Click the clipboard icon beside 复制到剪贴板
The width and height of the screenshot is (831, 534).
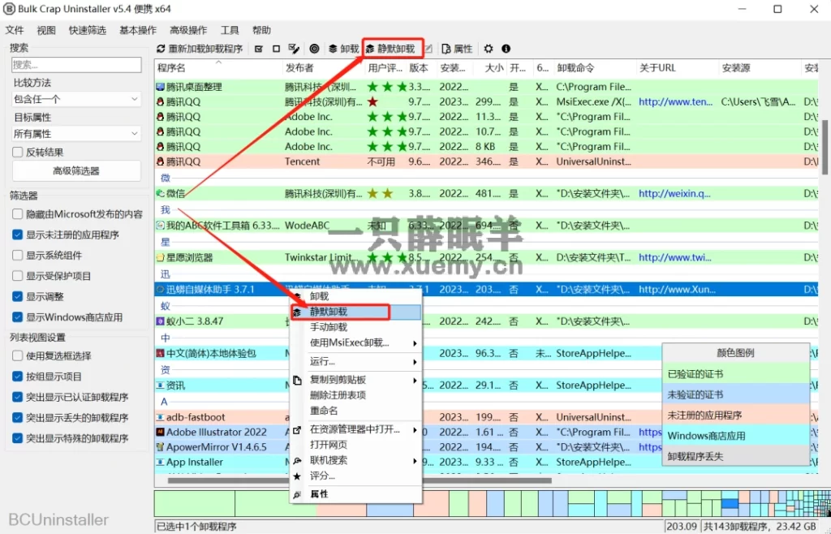coord(297,380)
